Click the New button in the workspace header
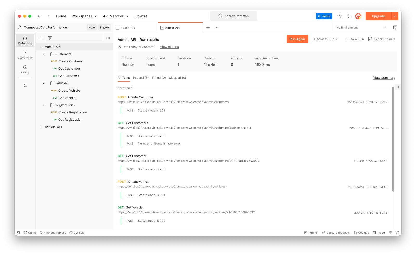 point(92,28)
